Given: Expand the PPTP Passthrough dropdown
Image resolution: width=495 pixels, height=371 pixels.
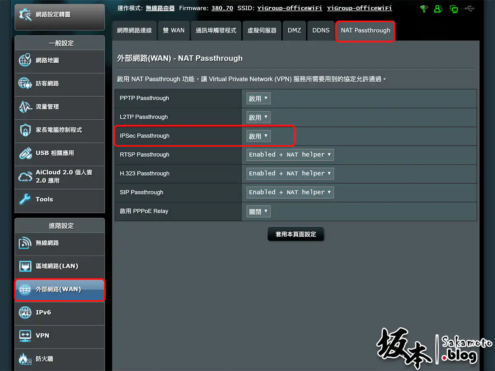Looking at the screenshot, I should tap(259, 99).
